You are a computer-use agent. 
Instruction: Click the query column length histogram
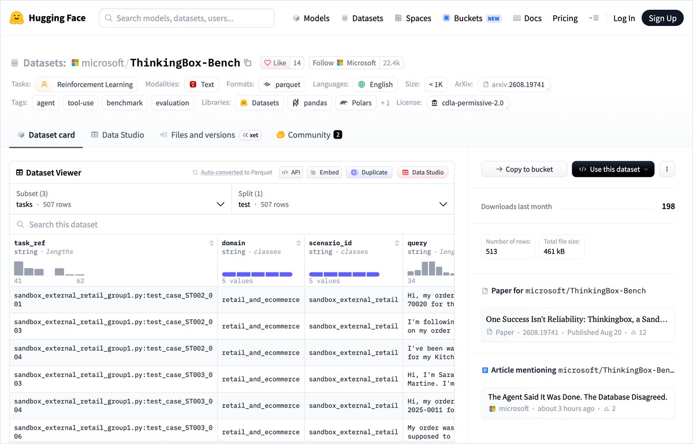pyautogui.click(x=431, y=268)
